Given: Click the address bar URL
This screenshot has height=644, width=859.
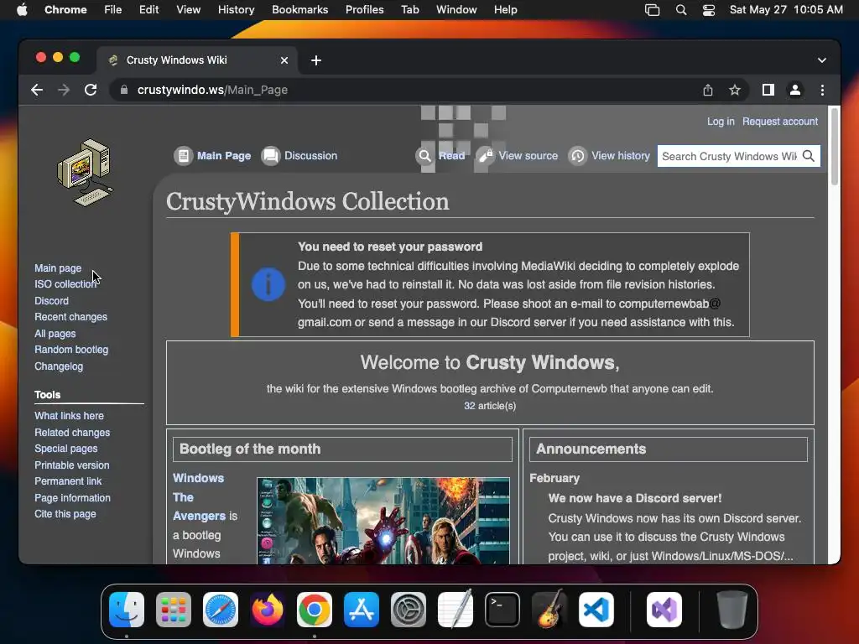Looking at the screenshot, I should (212, 90).
